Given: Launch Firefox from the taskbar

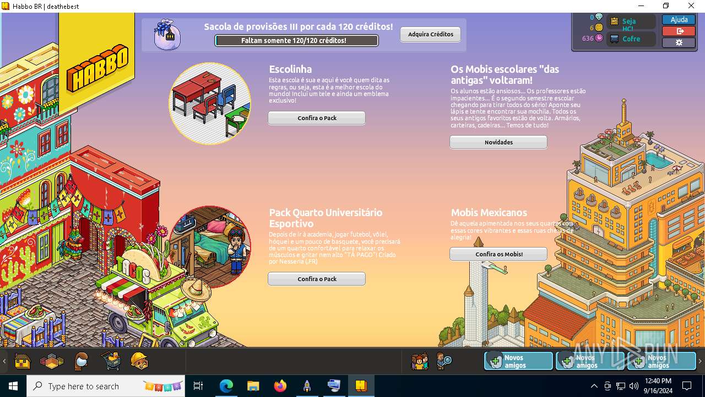Looking at the screenshot, I should (280, 386).
